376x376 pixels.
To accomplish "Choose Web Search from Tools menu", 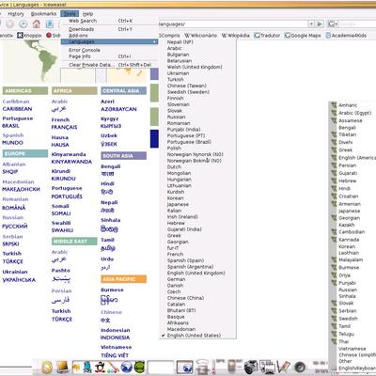I will tap(109, 21).
